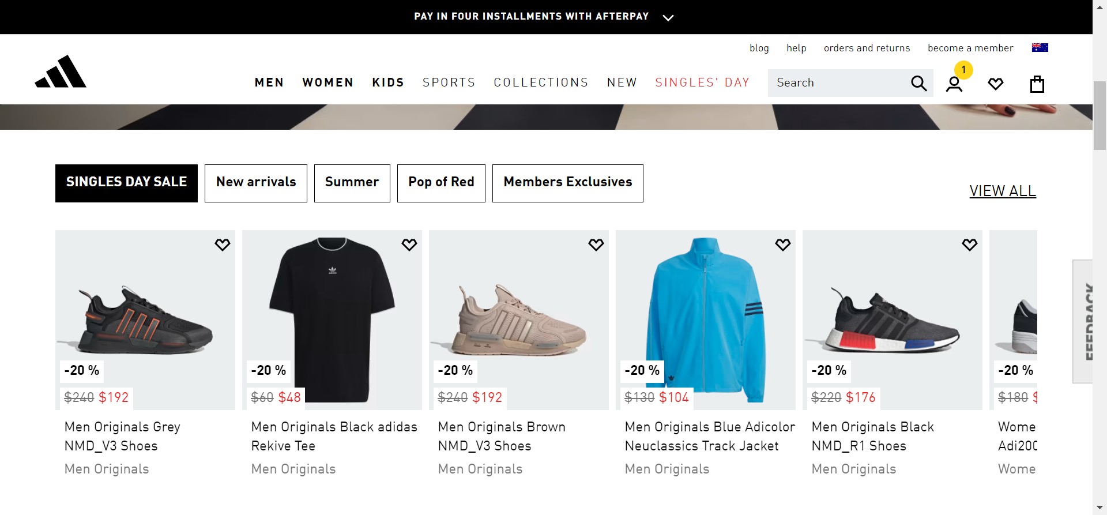
Task: Open the wishlist heart in header
Action: point(996,84)
